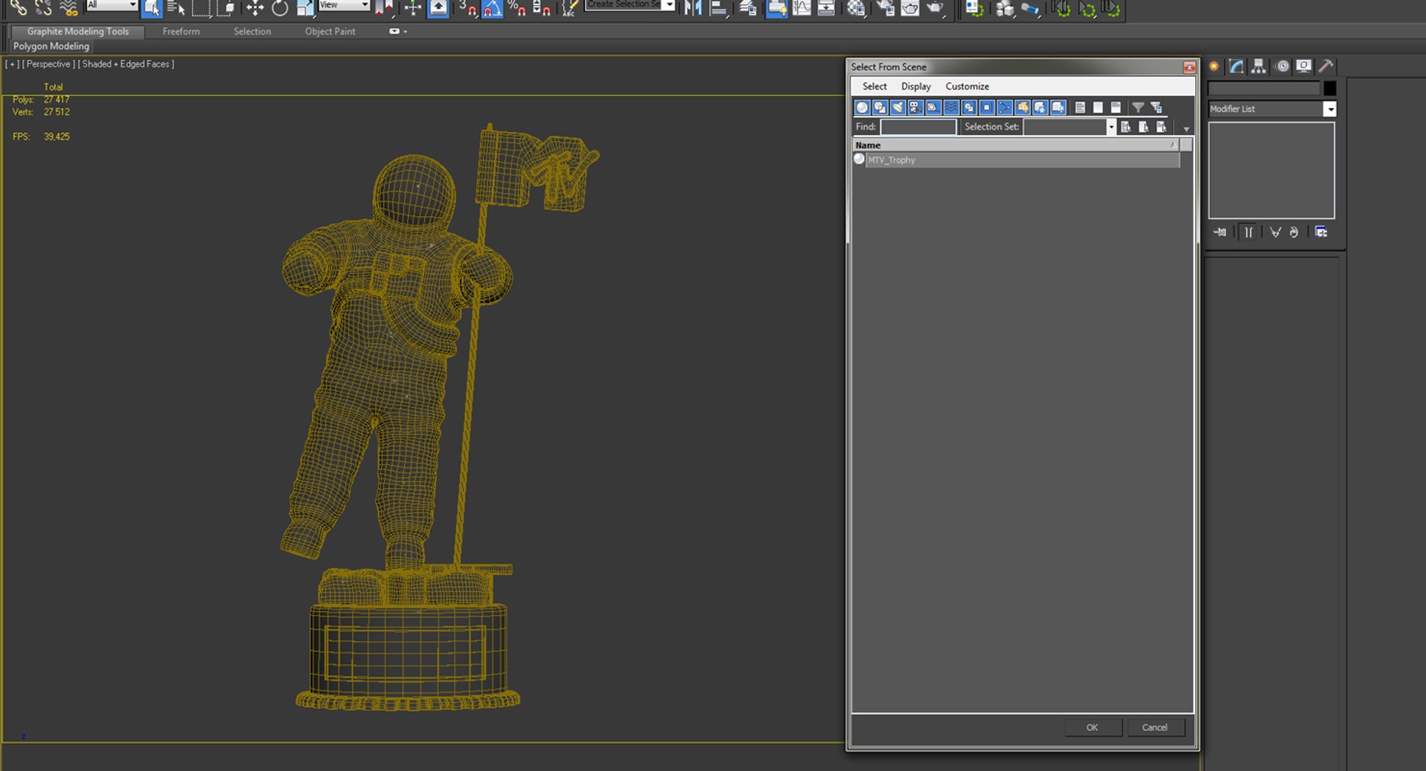Open the Curve Editor

point(802,8)
